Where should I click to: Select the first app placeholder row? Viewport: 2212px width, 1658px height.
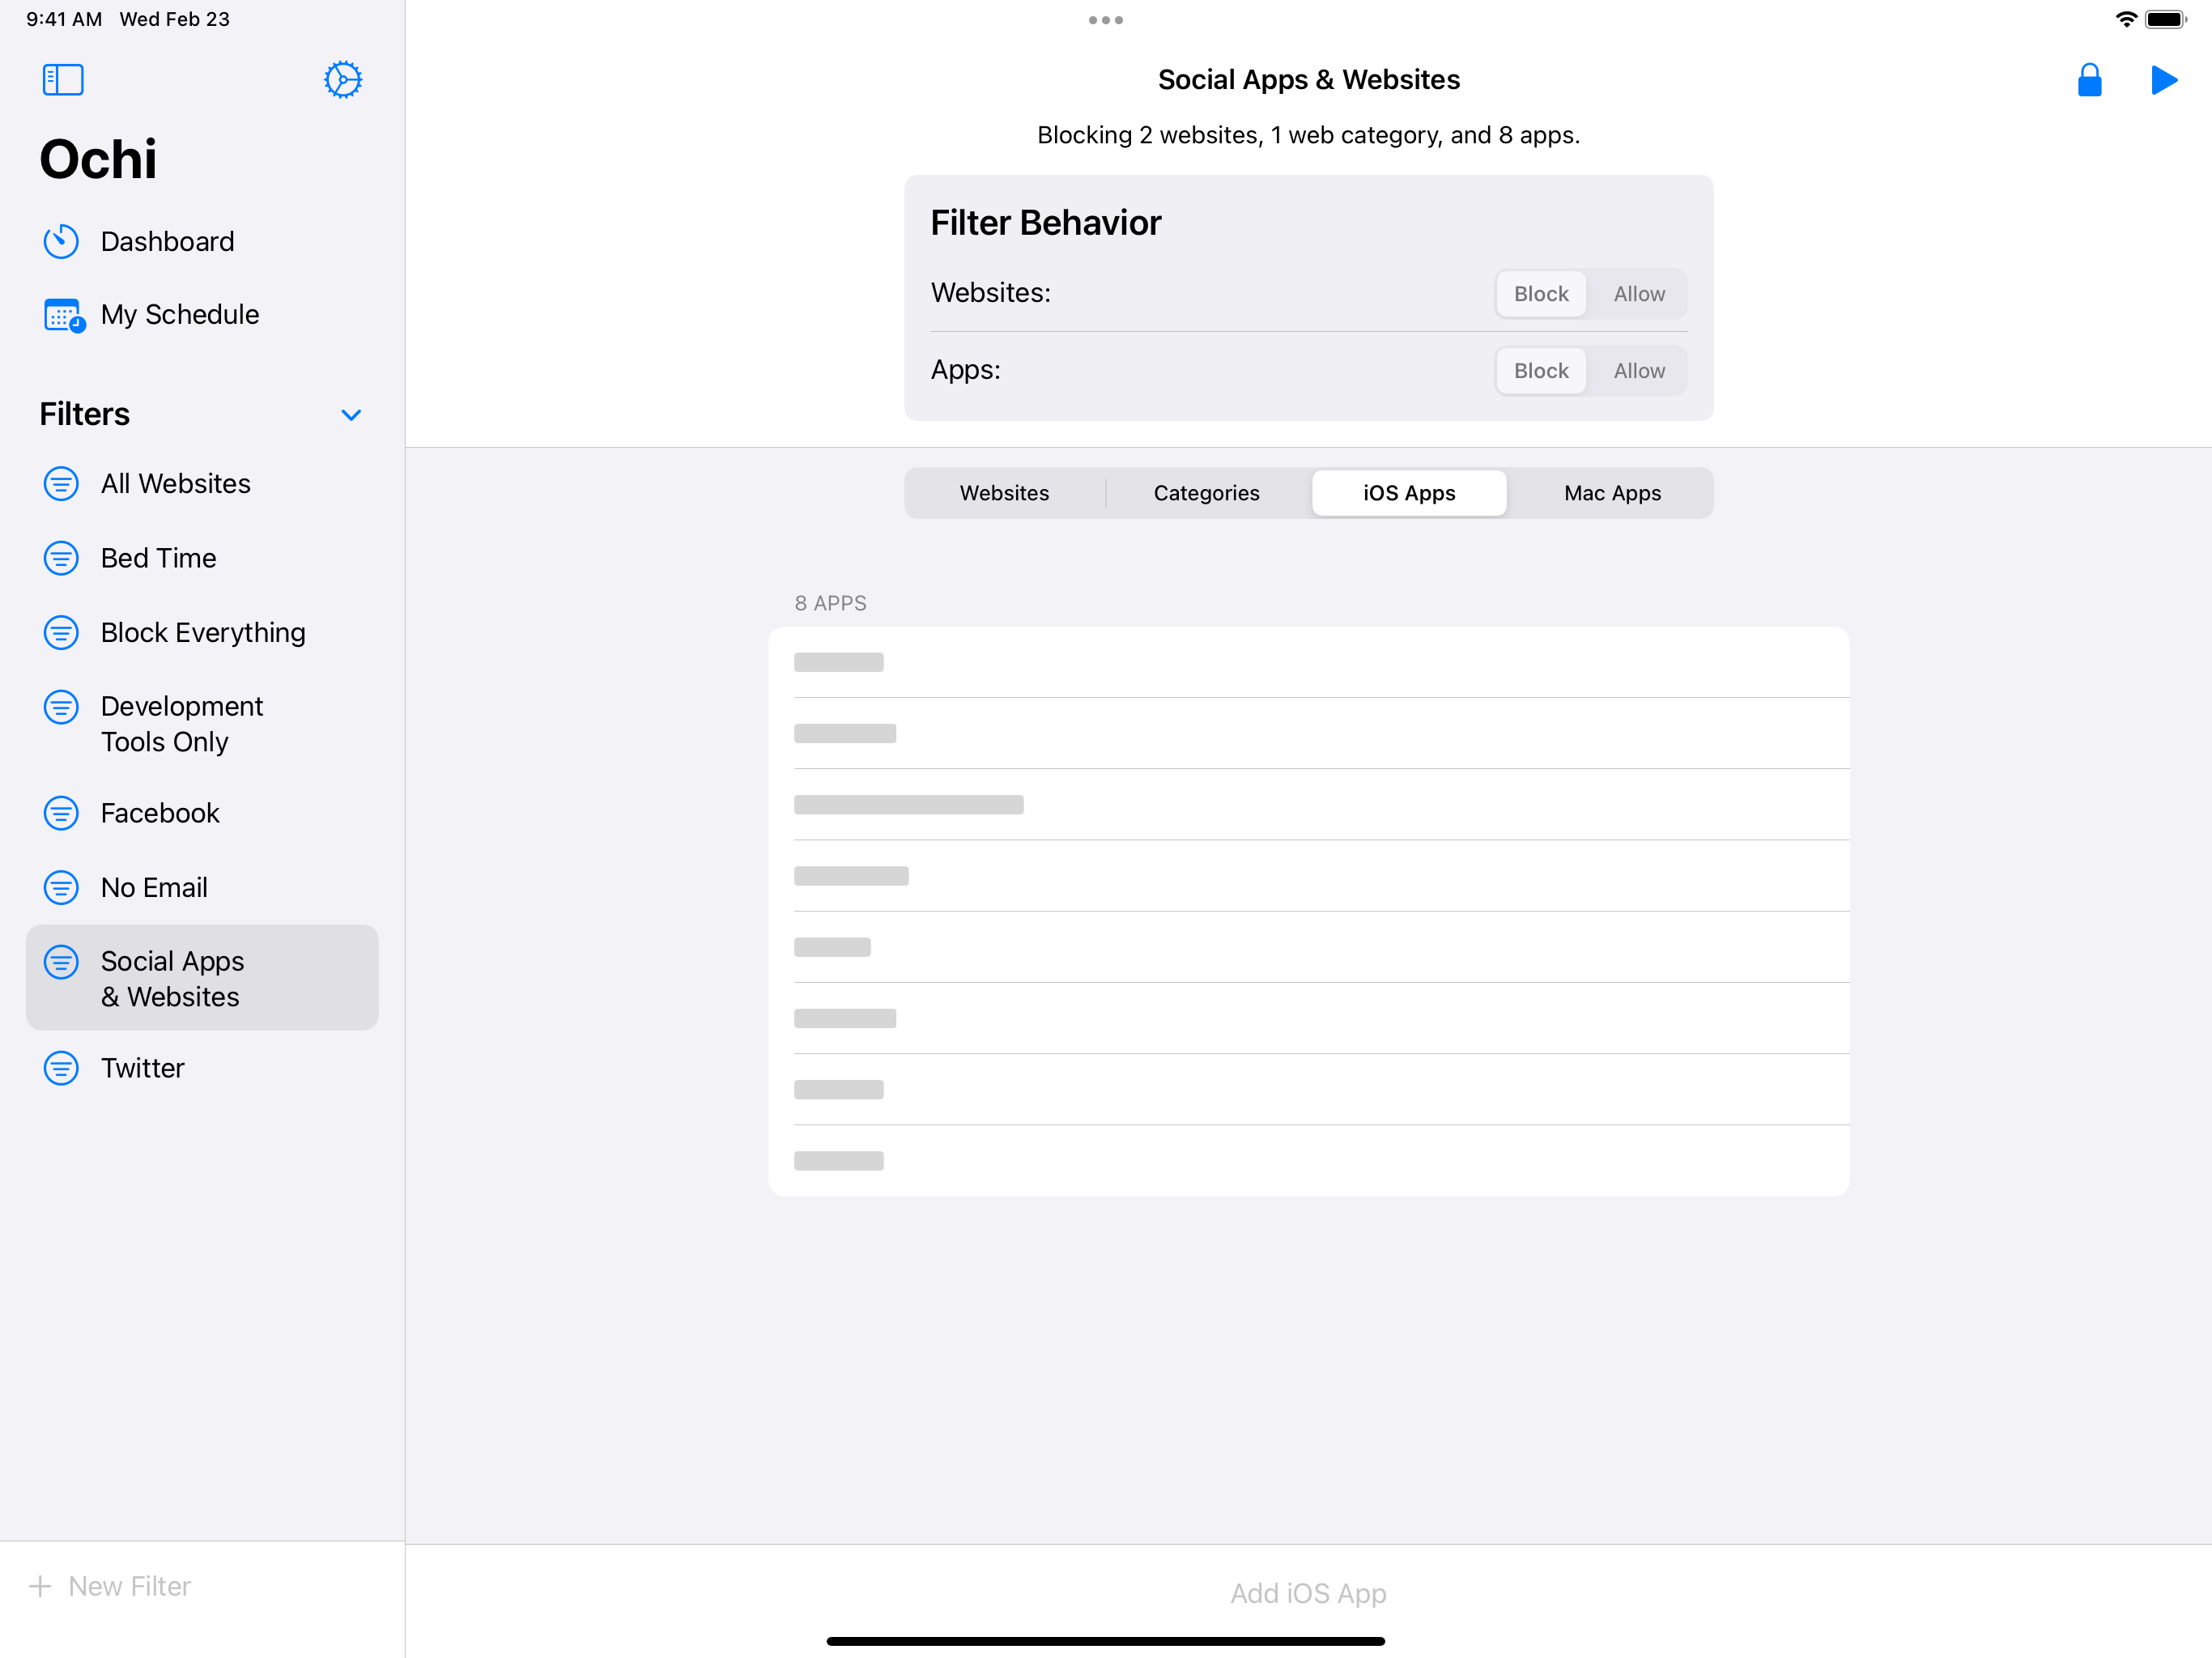1307,662
